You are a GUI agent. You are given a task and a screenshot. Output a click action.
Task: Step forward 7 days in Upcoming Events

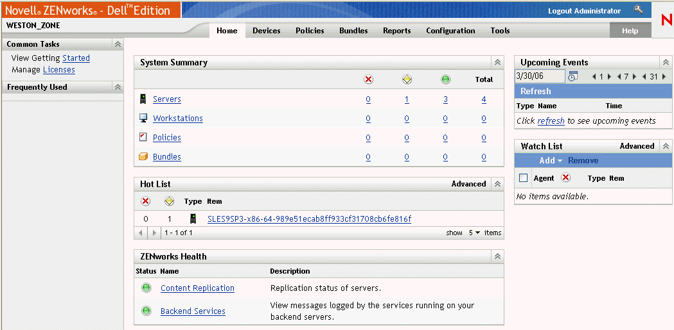tap(634, 77)
